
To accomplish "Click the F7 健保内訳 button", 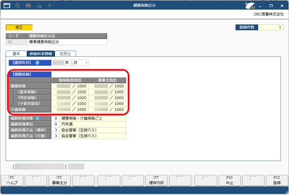I will [x=157, y=180].
